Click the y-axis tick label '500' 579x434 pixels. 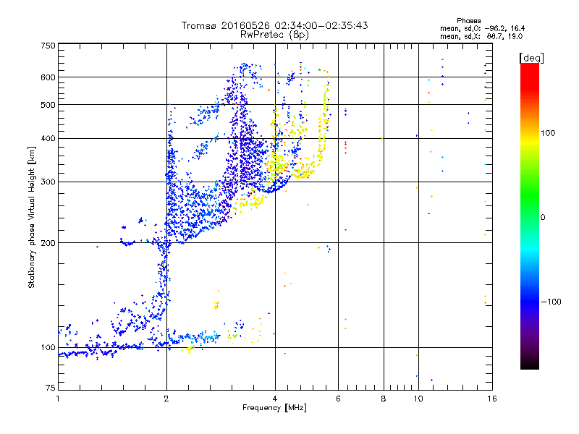[48, 105]
